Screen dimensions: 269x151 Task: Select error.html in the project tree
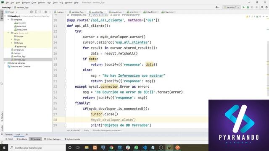click(x=20, y=23)
